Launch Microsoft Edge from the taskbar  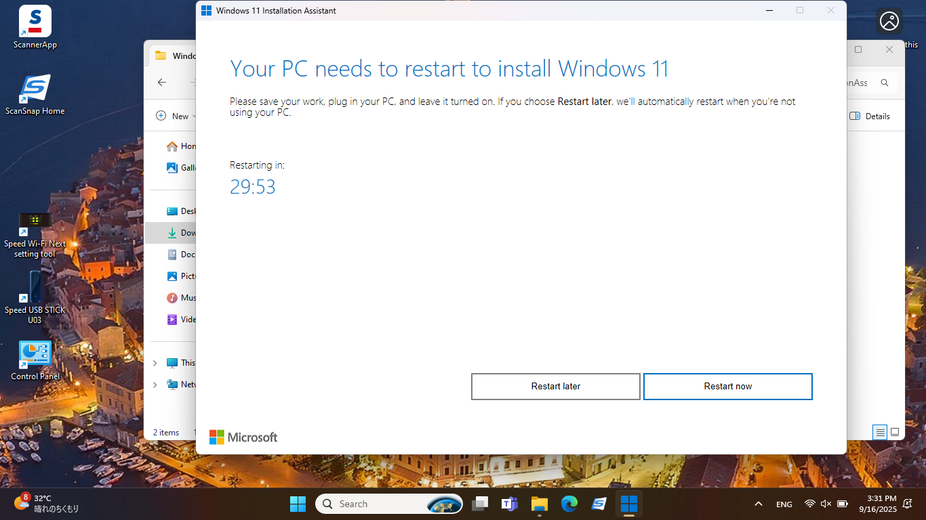click(x=569, y=504)
